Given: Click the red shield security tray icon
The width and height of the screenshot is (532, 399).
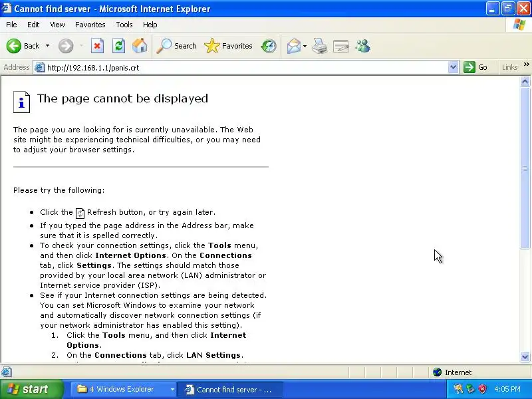Looking at the screenshot, I should (483, 389).
